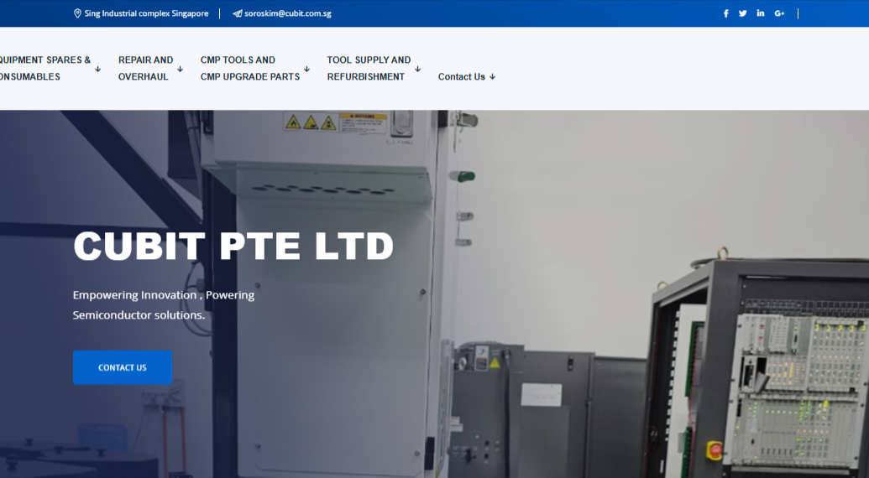
Task: Open the Repair and Overhaul menu
Action: [145, 68]
